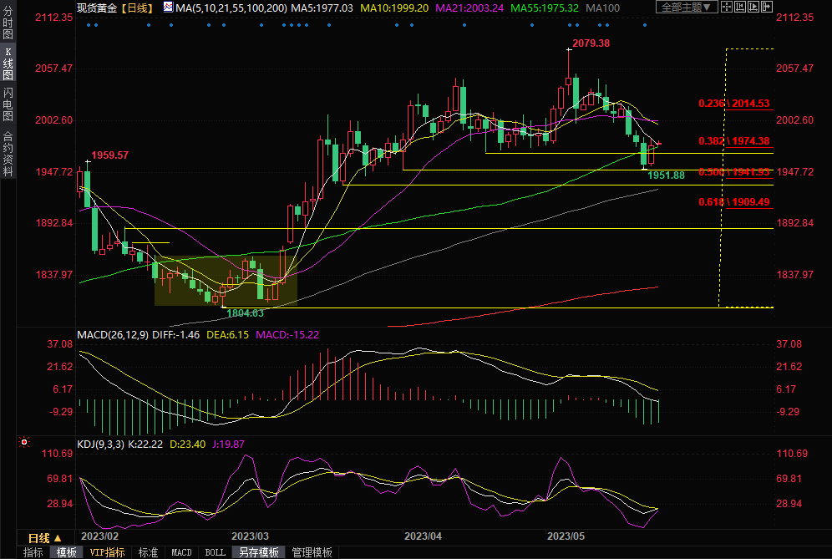This screenshot has height=559, width=832.
Task: Open 合约资料 in the sidebar
Action: (8, 154)
